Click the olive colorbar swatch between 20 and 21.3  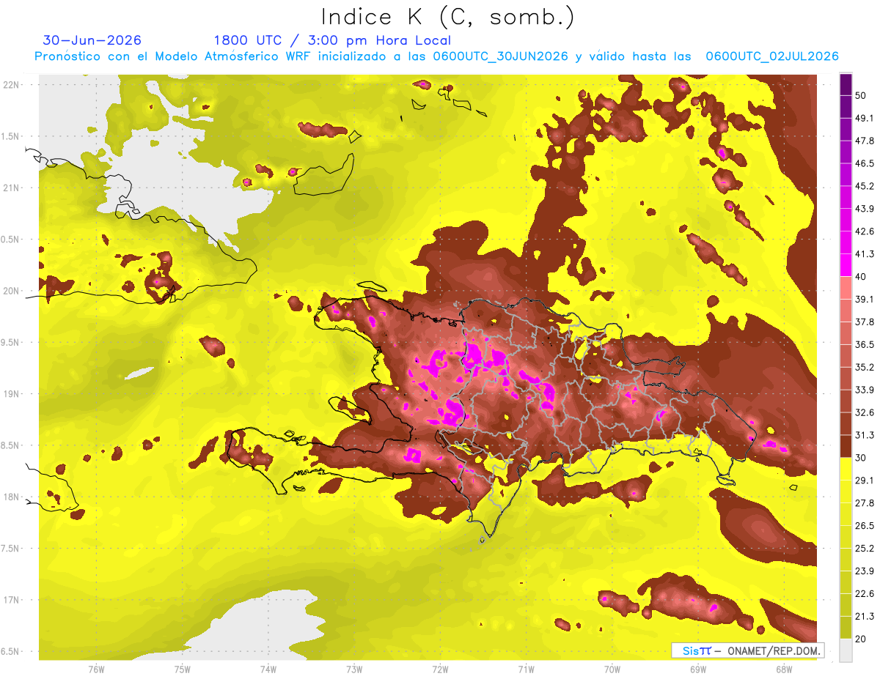[x=846, y=628]
